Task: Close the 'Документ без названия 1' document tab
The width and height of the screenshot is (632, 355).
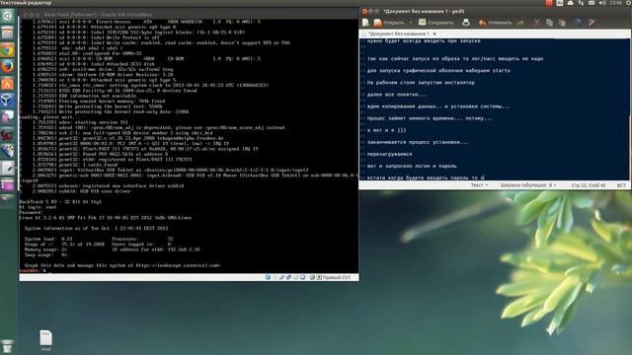Action: click(x=434, y=34)
